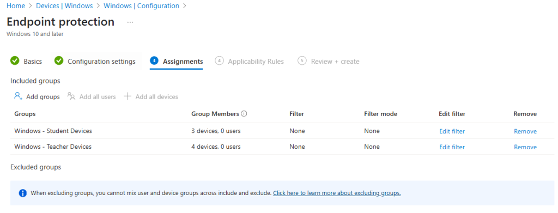Click the '3 devices, 0 users' cell
This screenshot has width=558, height=213.
click(216, 131)
